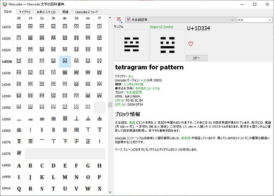Click the bold letter A in row 1d400
The height and width of the screenshot is (196, 274).
[x=19, y=165]
